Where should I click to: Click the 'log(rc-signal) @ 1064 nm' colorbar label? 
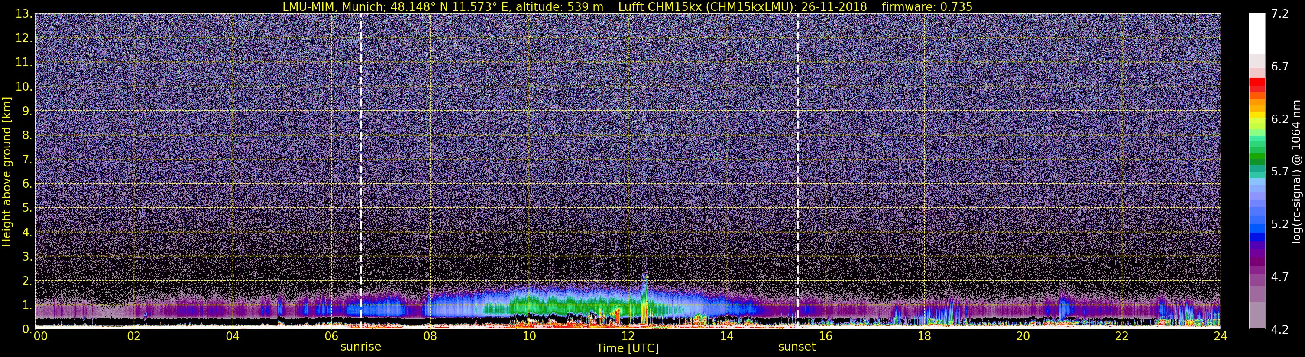click(x=1297, y=172)
